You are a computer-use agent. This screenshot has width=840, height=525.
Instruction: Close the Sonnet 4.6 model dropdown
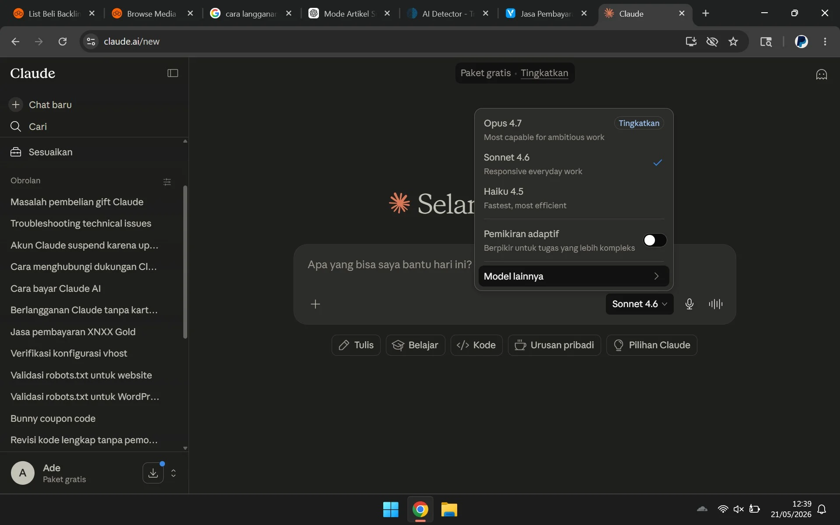(640, 304)
